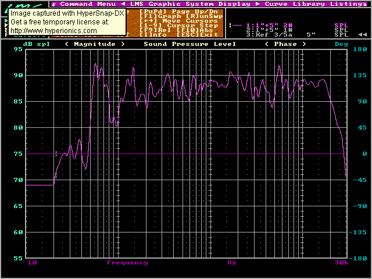Switch to relative mode with [F9]Rel
The height and width of the screenshot is (279, 372).
pyautogui.click(x=155, y=30)
